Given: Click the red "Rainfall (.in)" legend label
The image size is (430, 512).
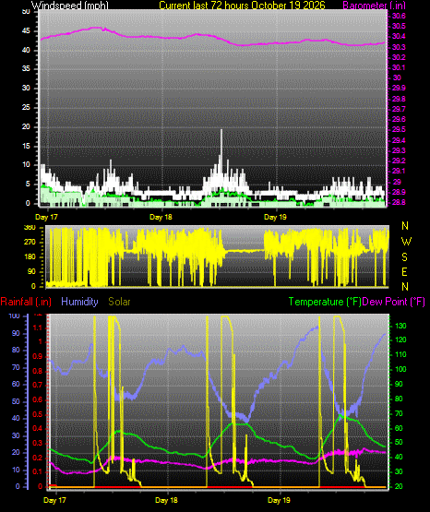Looking at the screenshot, I should 26,302.
